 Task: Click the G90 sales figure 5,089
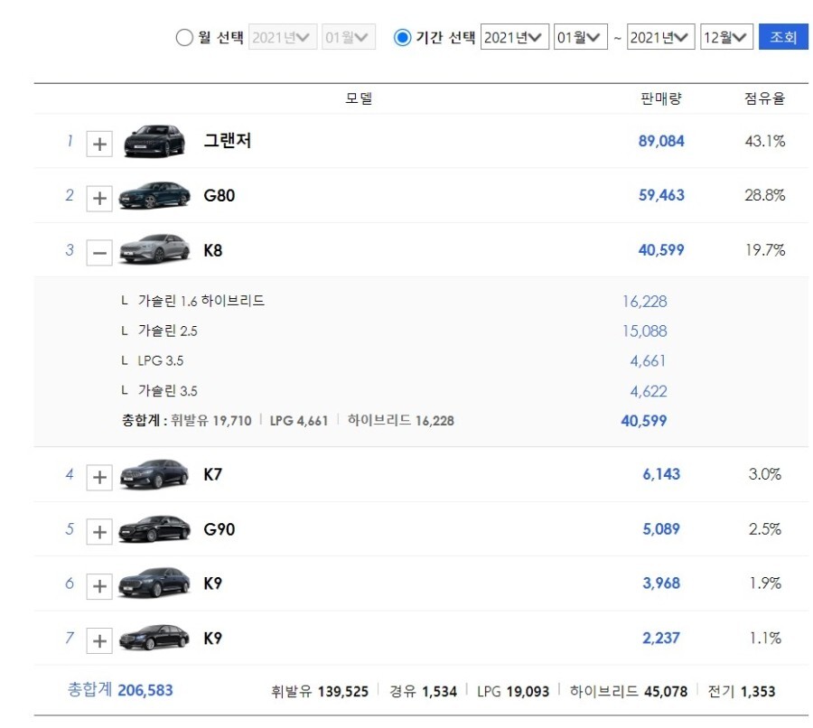tap(661, 529)
